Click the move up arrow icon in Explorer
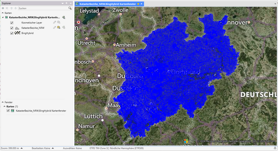The width and height of the screenshot is (278, 151). click(11, 8)
